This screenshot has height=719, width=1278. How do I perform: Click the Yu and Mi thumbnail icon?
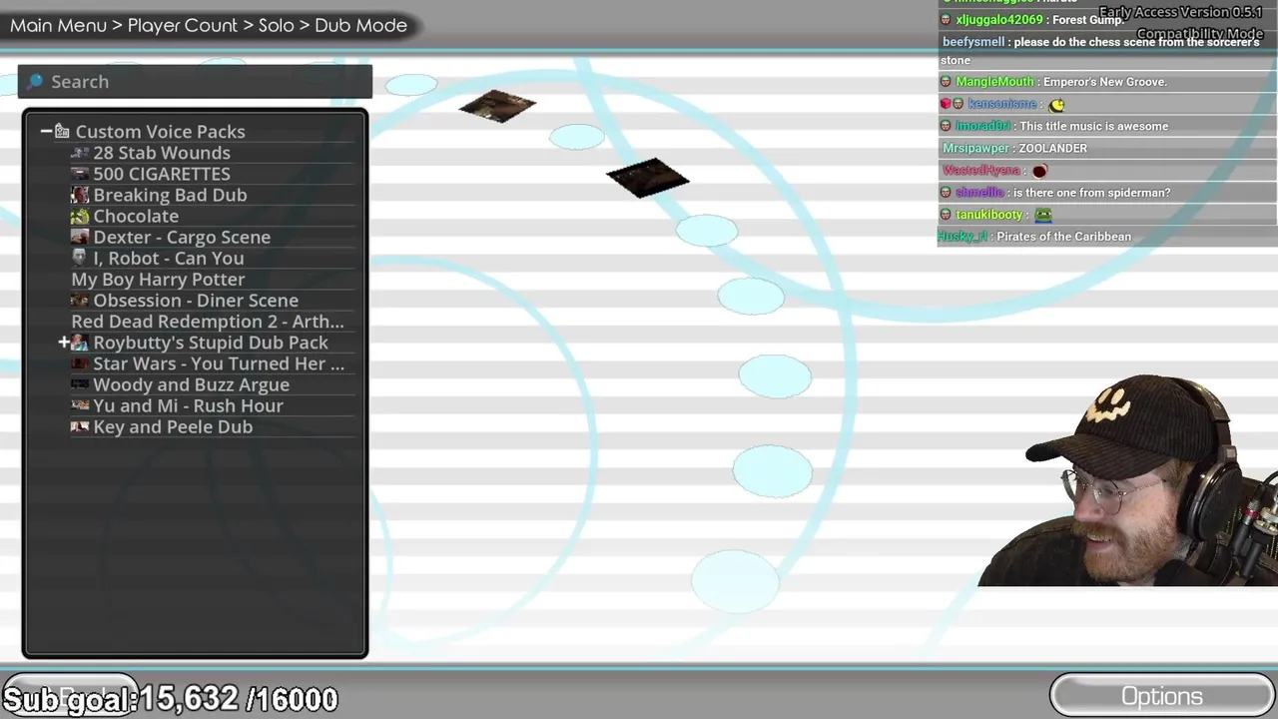pyautogui.click(x=80, y=405)
